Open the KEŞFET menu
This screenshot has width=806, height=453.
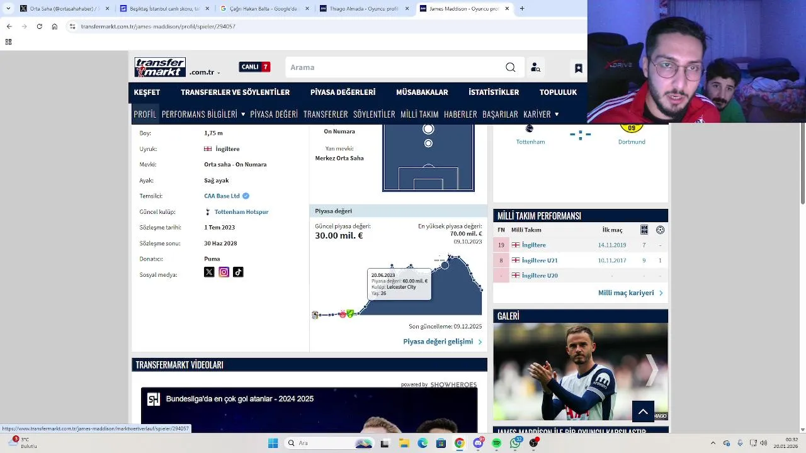[147, 92]
